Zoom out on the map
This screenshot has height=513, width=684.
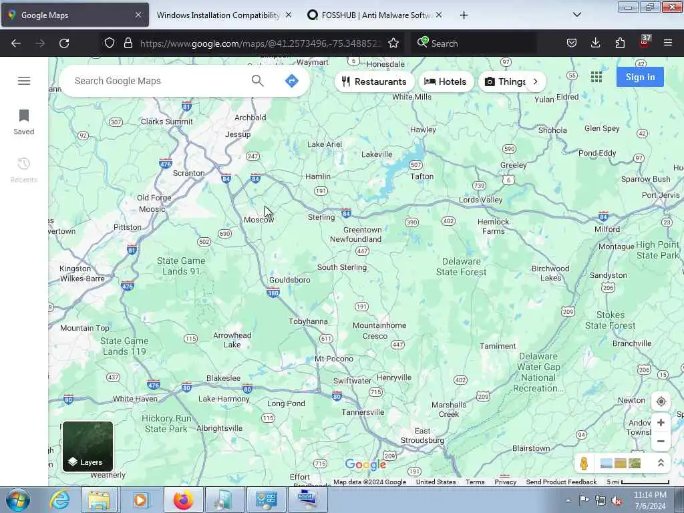coord(661,441)
